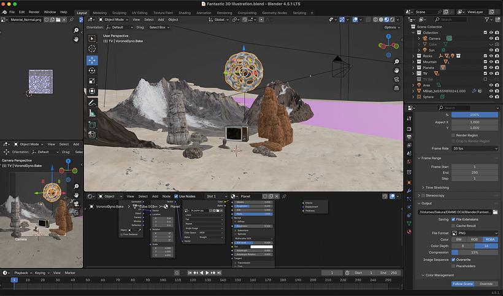Select the Rotate tool in viewport toolbar
The width and height of the screenshot is (503, 296).
click(92, 71)
